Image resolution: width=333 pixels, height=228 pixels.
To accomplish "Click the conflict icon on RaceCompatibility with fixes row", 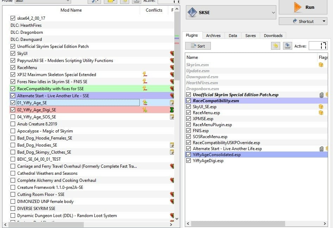I will (x=145, y=88).
